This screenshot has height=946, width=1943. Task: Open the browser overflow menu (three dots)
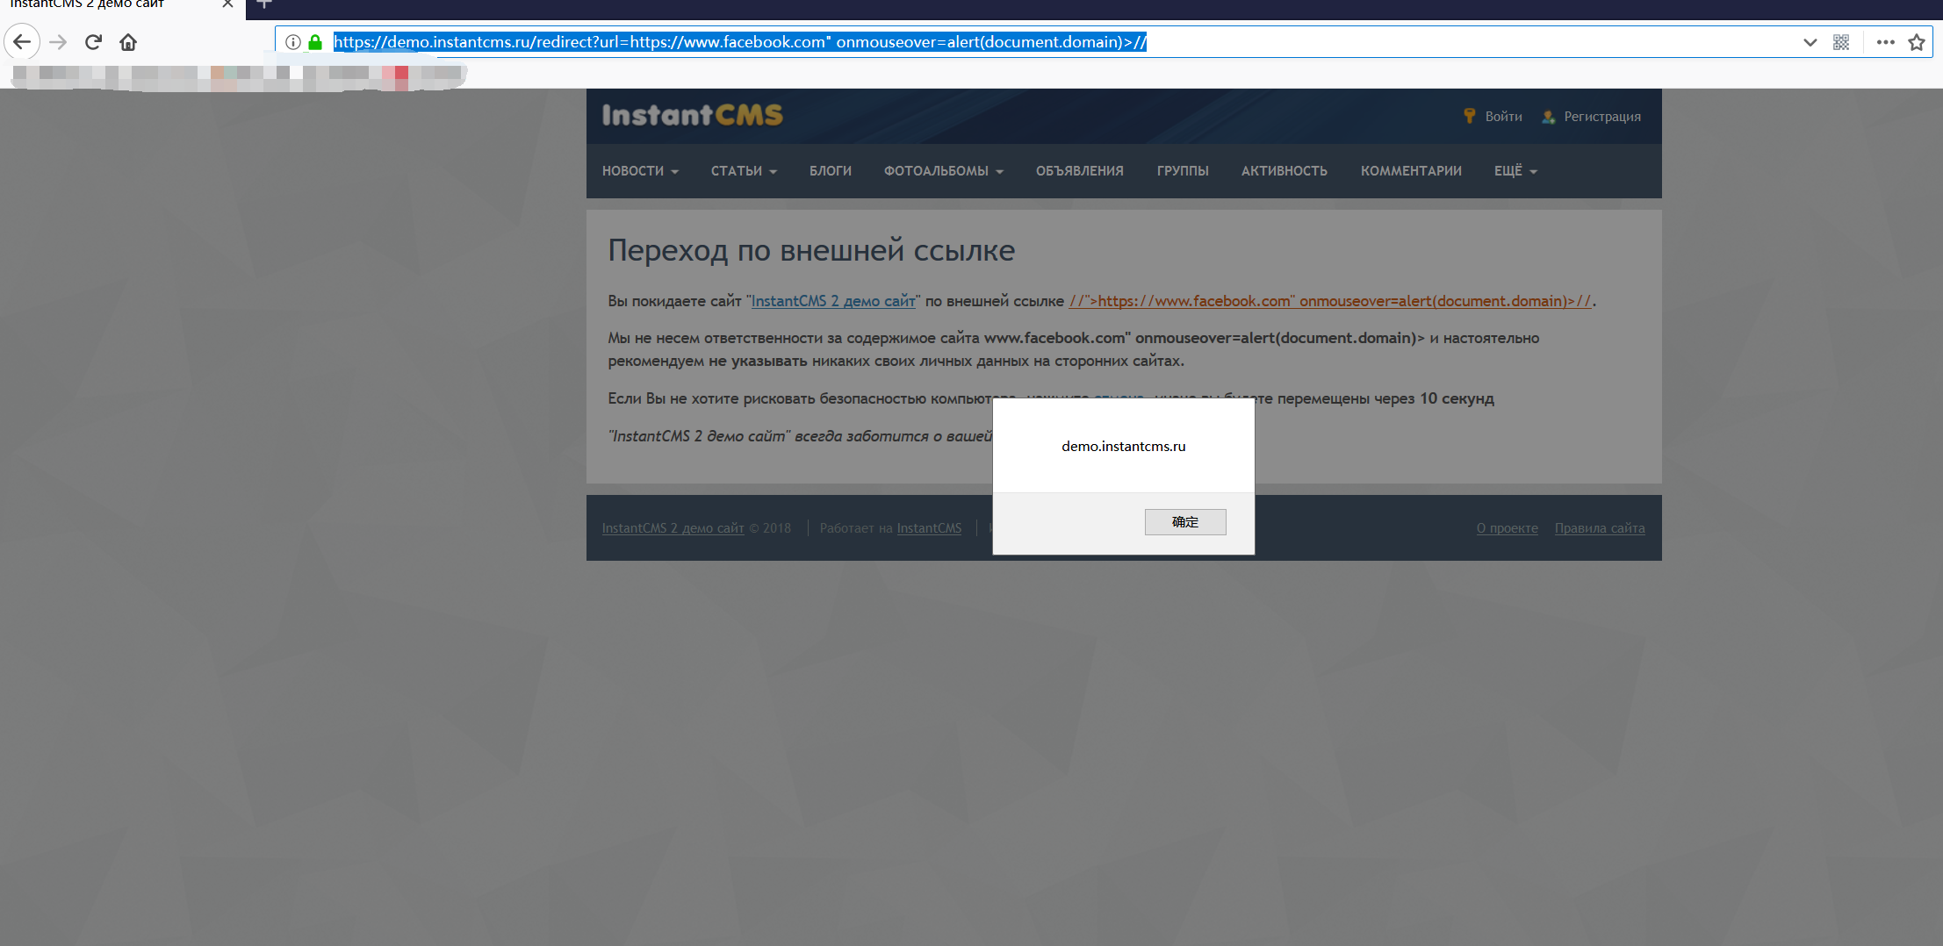click(1886, 41)
